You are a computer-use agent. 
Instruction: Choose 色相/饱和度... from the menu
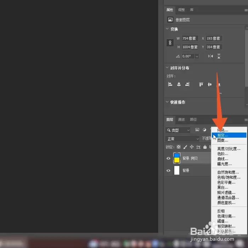229,177
